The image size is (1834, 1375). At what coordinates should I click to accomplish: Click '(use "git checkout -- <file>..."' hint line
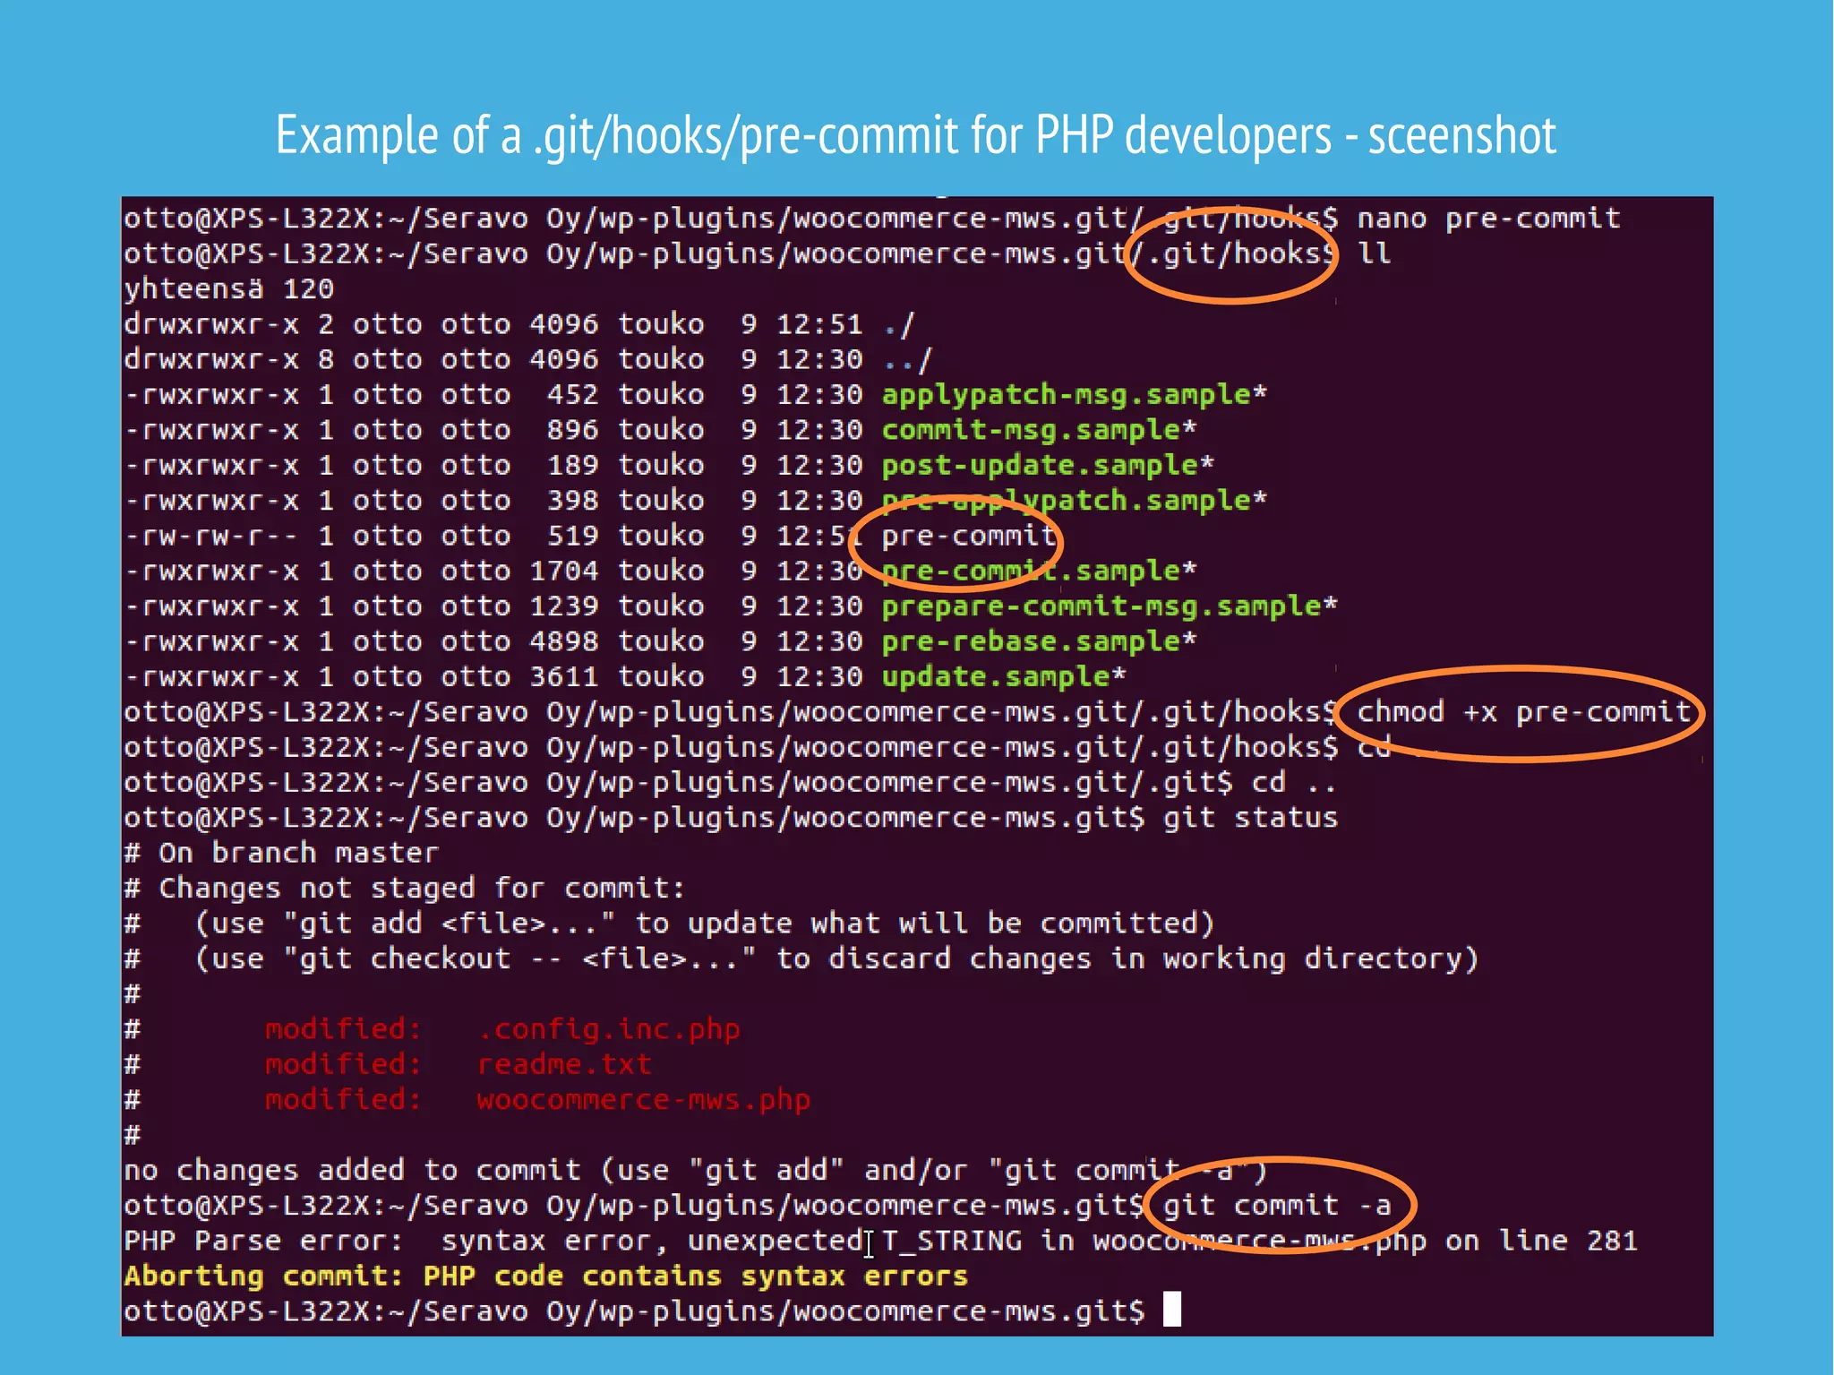coord(801,958)
